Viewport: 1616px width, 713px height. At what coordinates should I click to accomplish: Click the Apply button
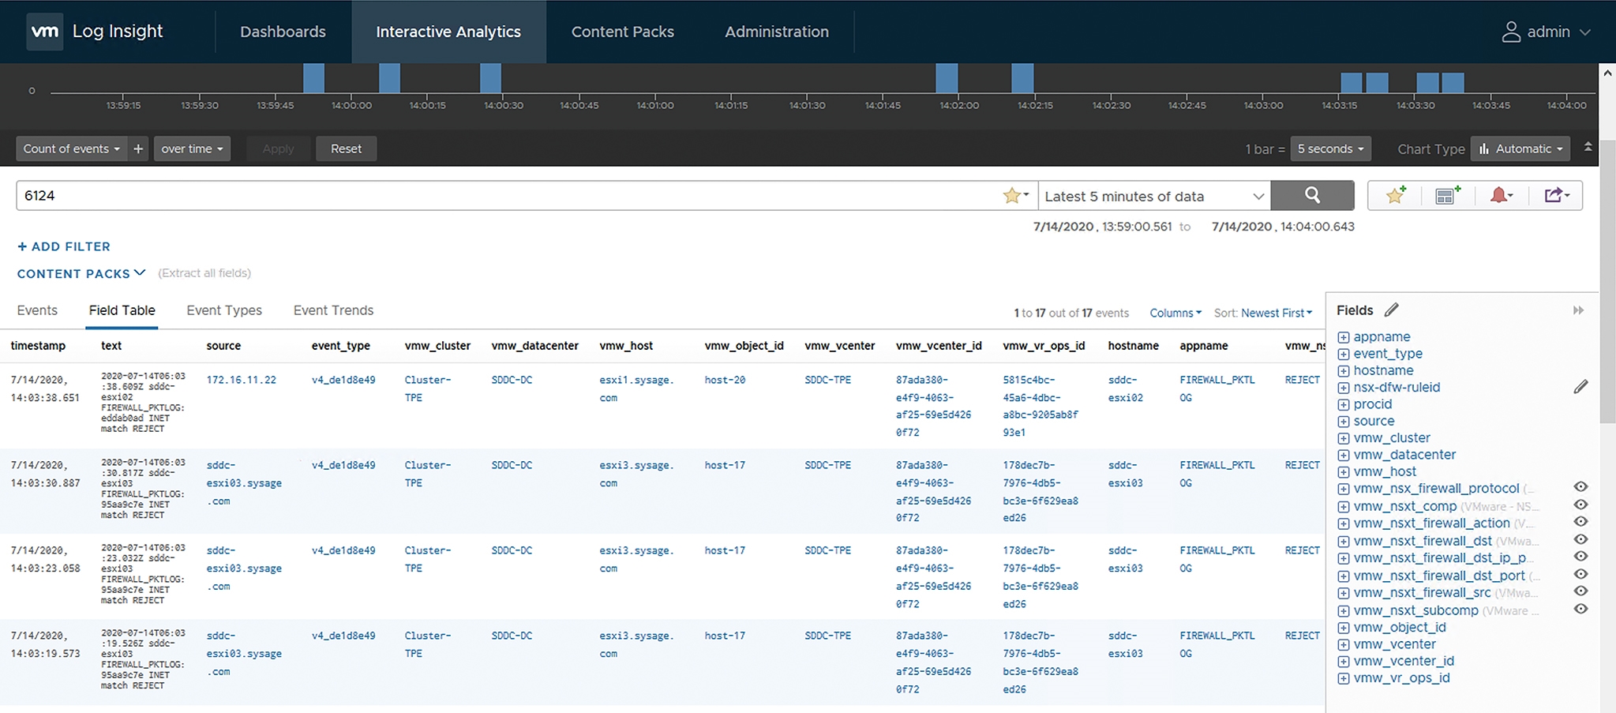pyautogui.click(x=278, y=148)
